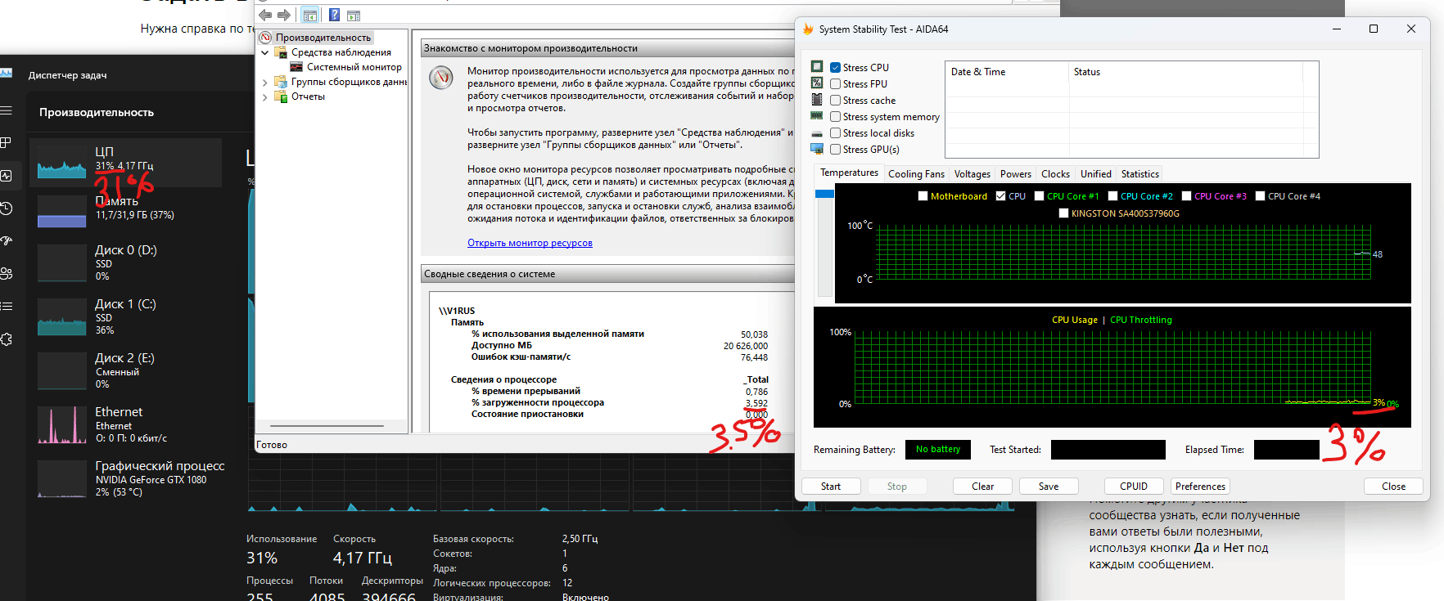Check CPU Core #4 temperature checkbox
This screenshot has height=601, width=1444.
[x=1261, y=196]
